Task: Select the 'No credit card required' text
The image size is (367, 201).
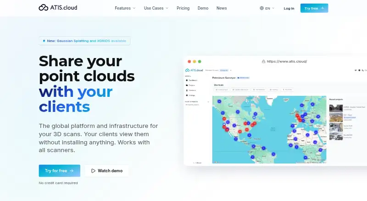Action: pos(58,183)
